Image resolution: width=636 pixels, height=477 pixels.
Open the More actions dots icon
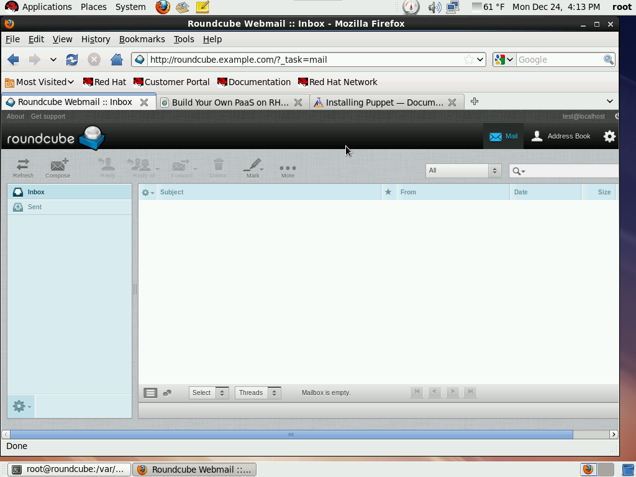(288, 170)
